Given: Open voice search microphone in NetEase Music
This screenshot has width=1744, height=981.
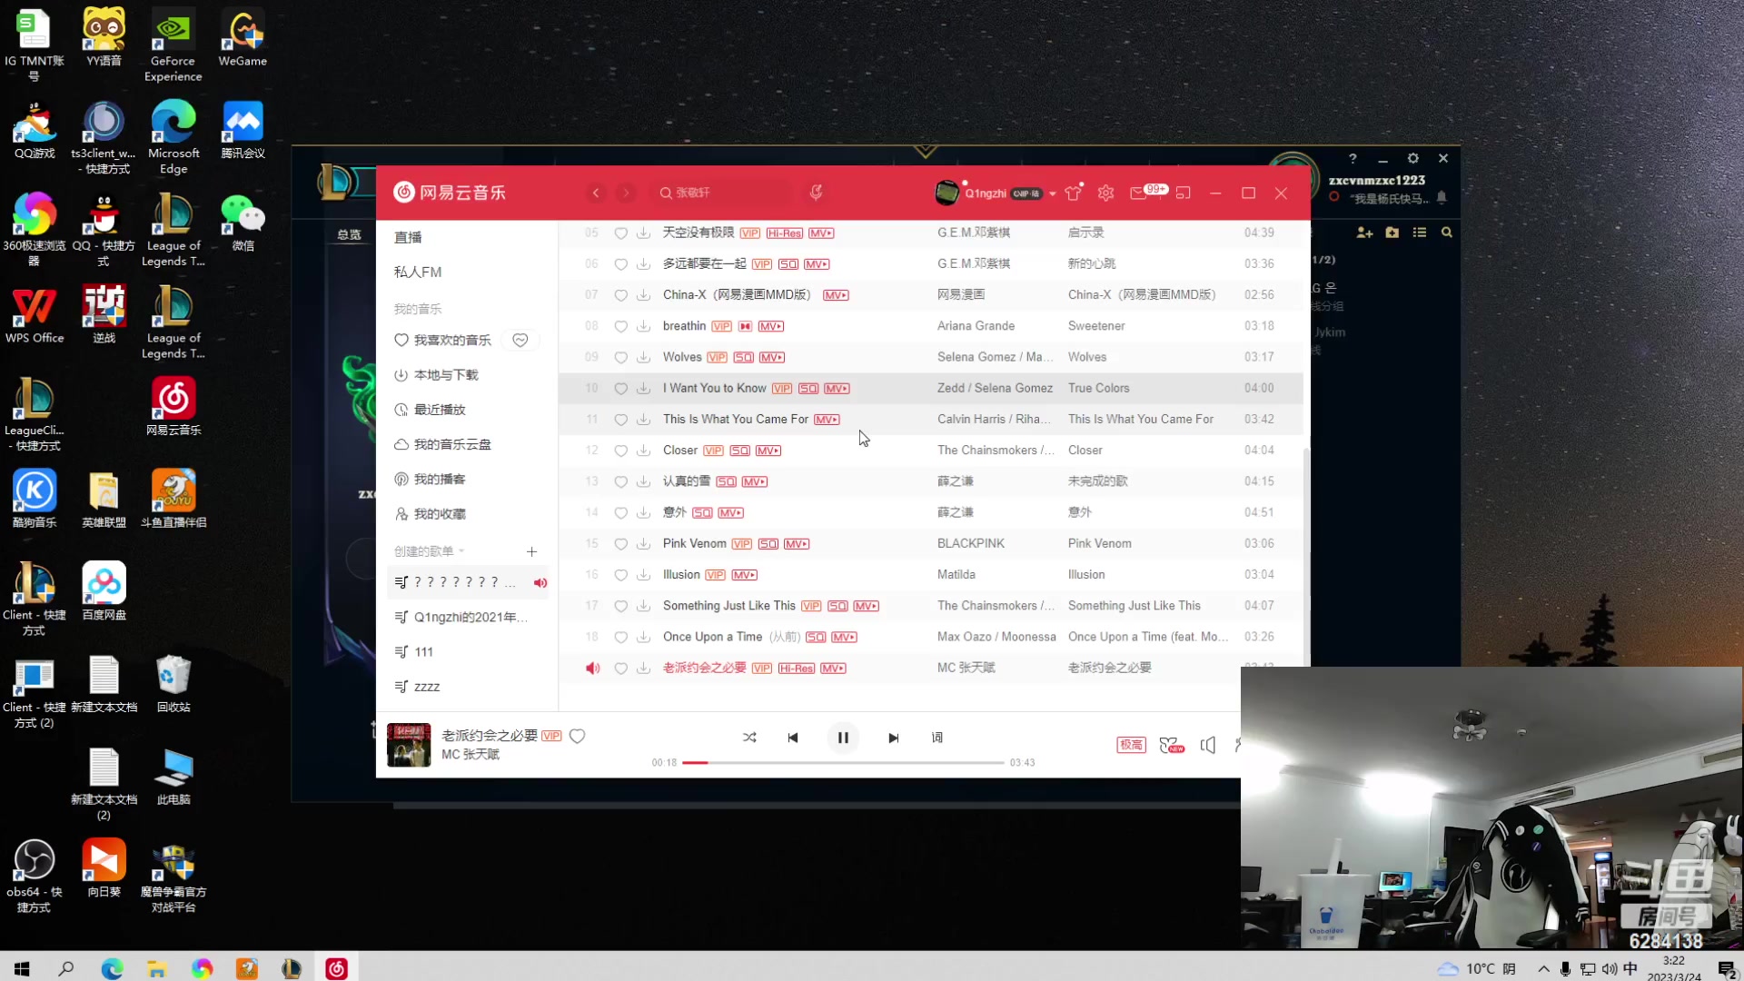Looking at the screenshot, I should 816,193.
